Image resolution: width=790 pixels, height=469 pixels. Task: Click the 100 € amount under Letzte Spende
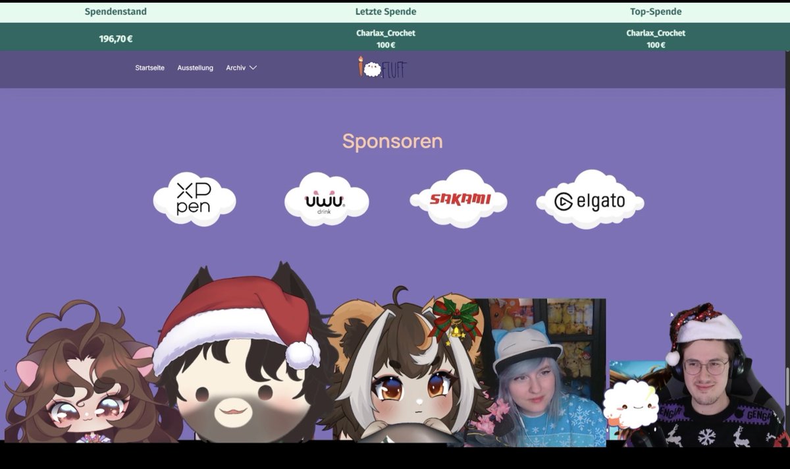coord(386,45)
